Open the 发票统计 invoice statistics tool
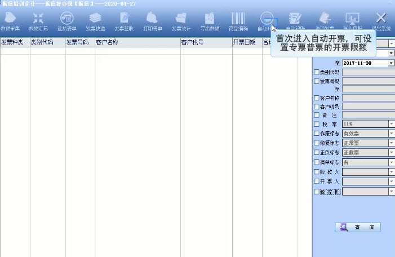Image resolution: width=395 pixels, height=257 pixels. click(181, 21)
